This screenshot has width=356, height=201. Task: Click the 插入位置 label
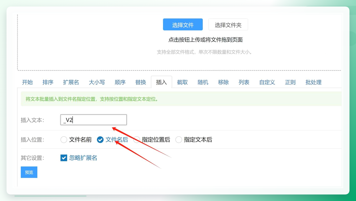click(x=32, y=140)
